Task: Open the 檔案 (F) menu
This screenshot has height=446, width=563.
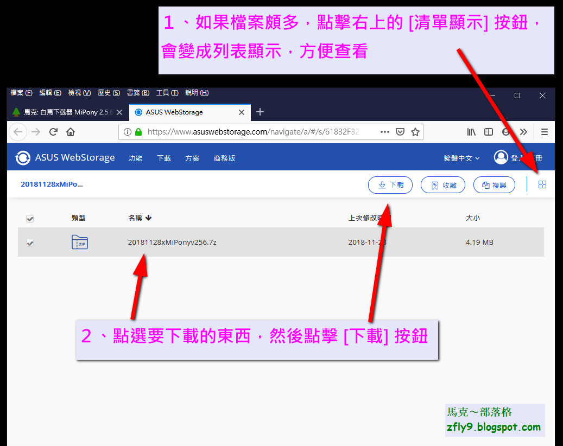Action: tap(22, 93)
